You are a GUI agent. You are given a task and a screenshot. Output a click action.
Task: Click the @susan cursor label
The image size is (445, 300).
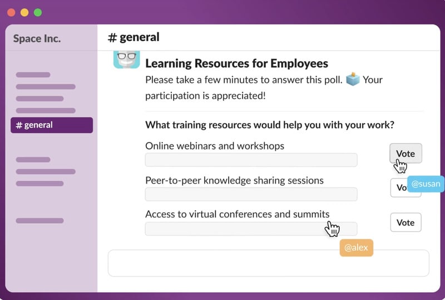click(x=426, y=184)
